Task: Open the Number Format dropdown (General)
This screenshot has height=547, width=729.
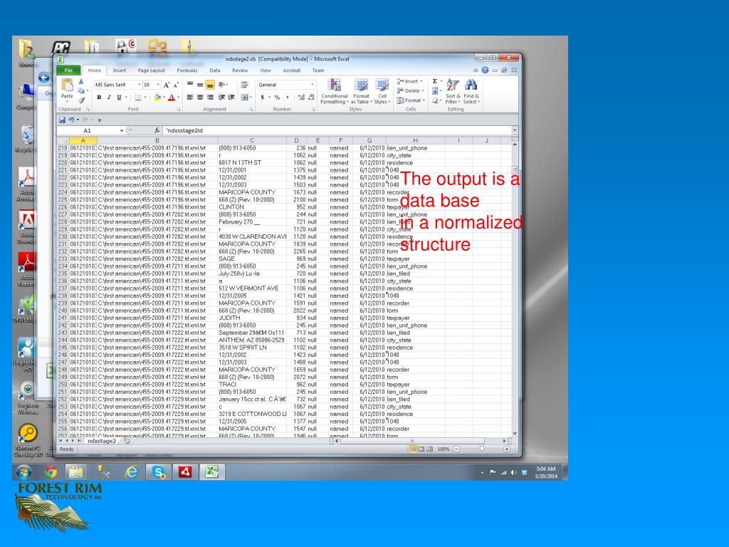Action: pos(313,85)
